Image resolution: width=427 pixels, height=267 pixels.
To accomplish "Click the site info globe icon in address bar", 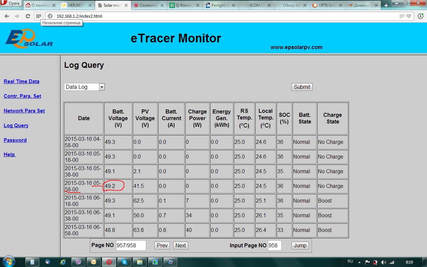I will pyautogui.click(x=50, y=16).
